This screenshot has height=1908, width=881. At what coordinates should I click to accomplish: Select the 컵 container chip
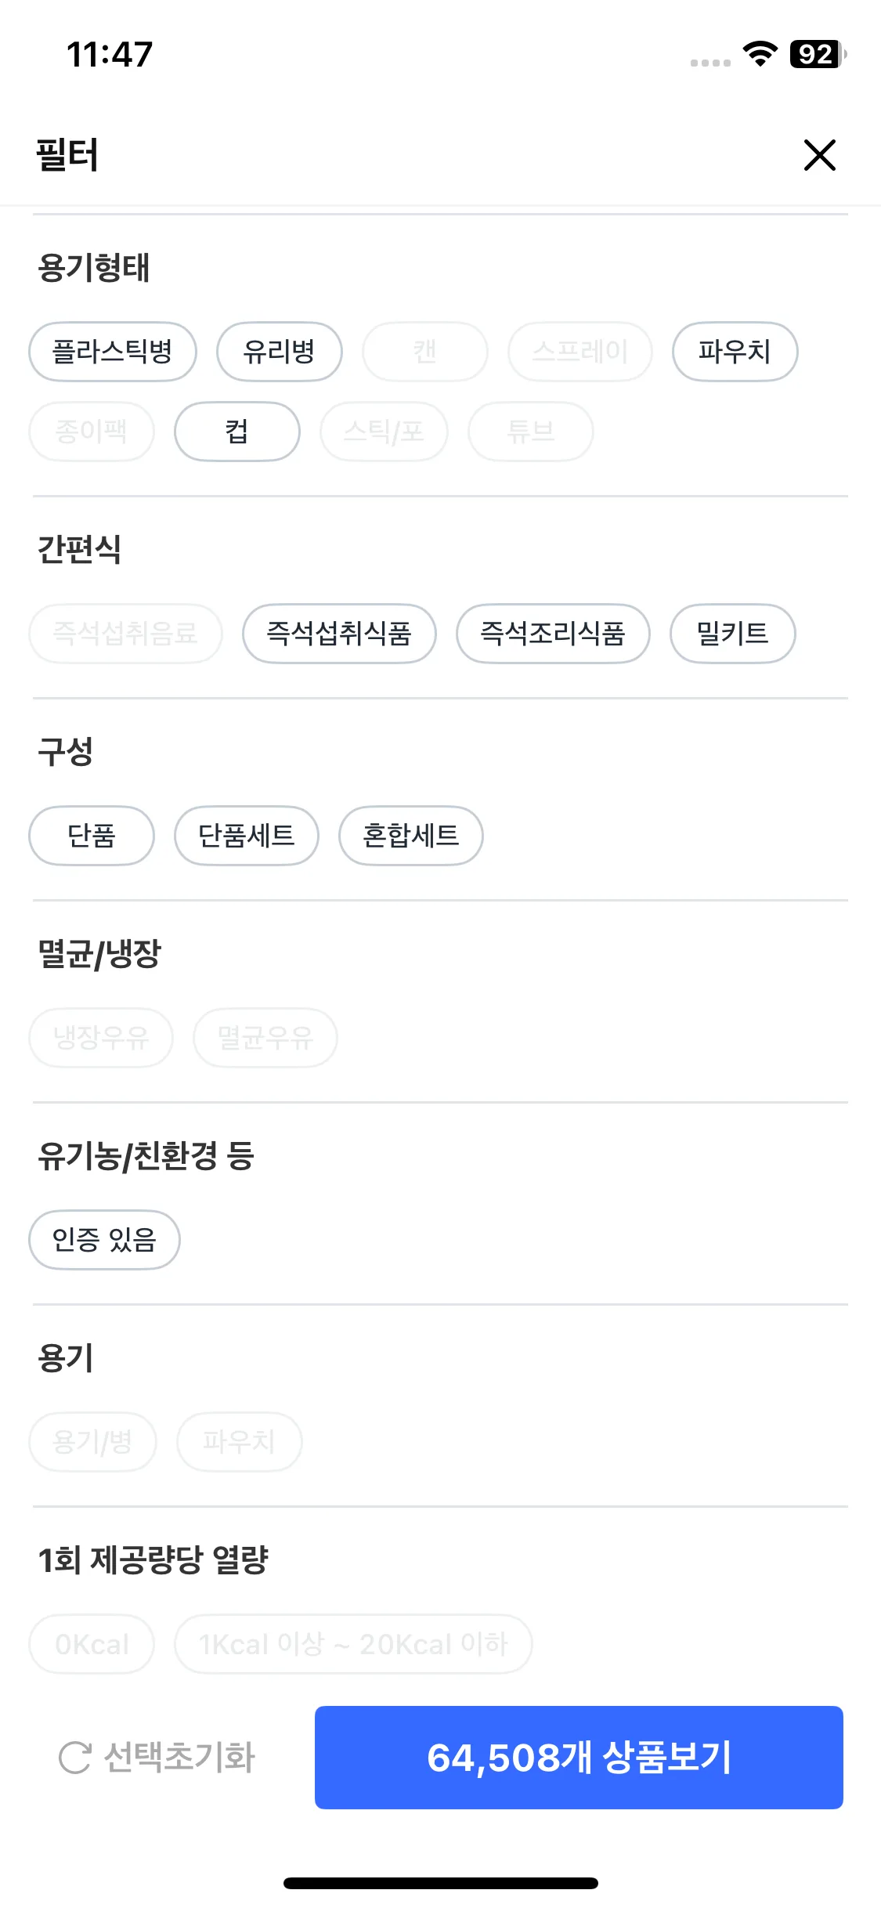pyautogui.click(x=237, y=432)
